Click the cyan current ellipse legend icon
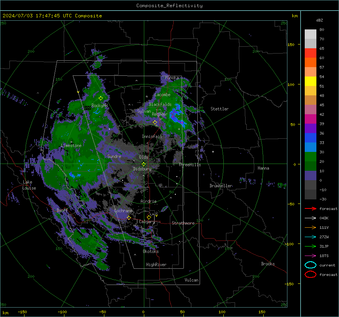Screen dimensions: 339x317 point(310,265)
